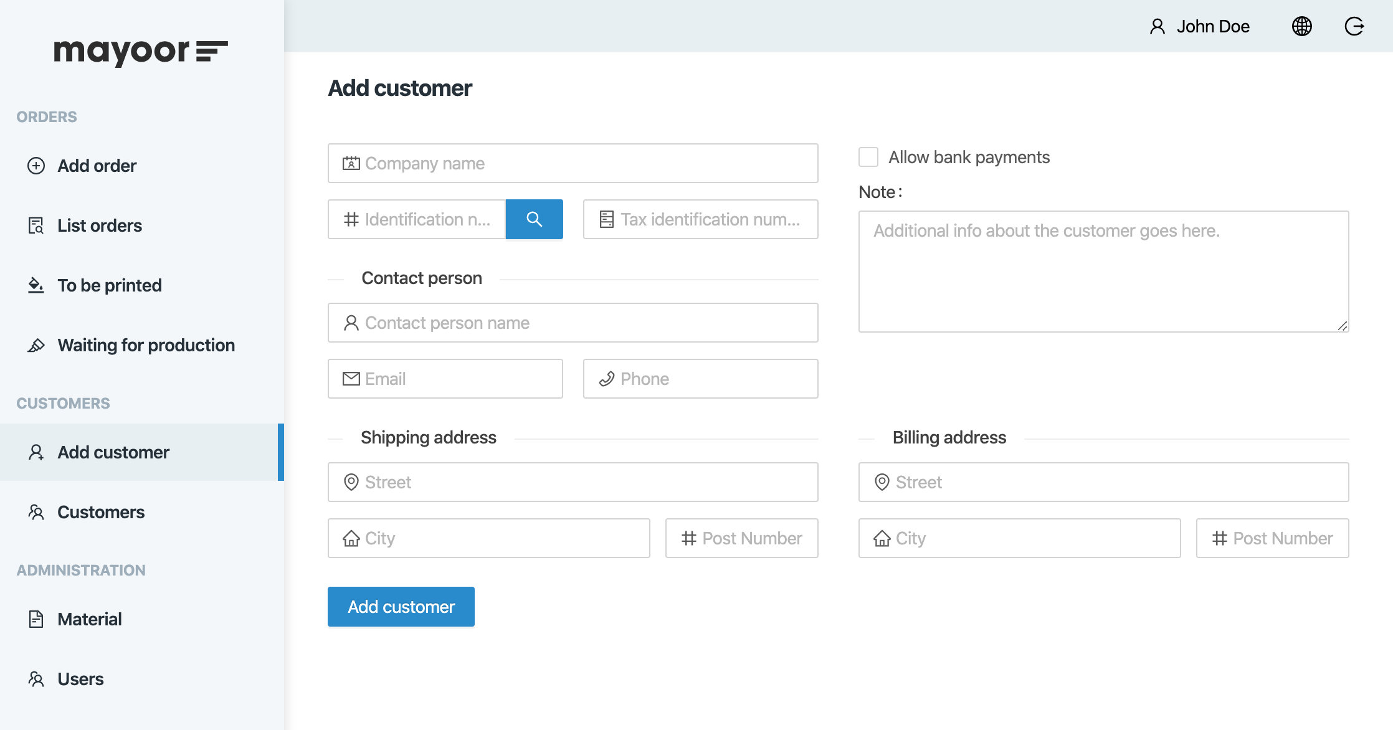Enable Allow bank payments checkbox
Viewport: 1393px width, 730px height.
click(868, 157)
